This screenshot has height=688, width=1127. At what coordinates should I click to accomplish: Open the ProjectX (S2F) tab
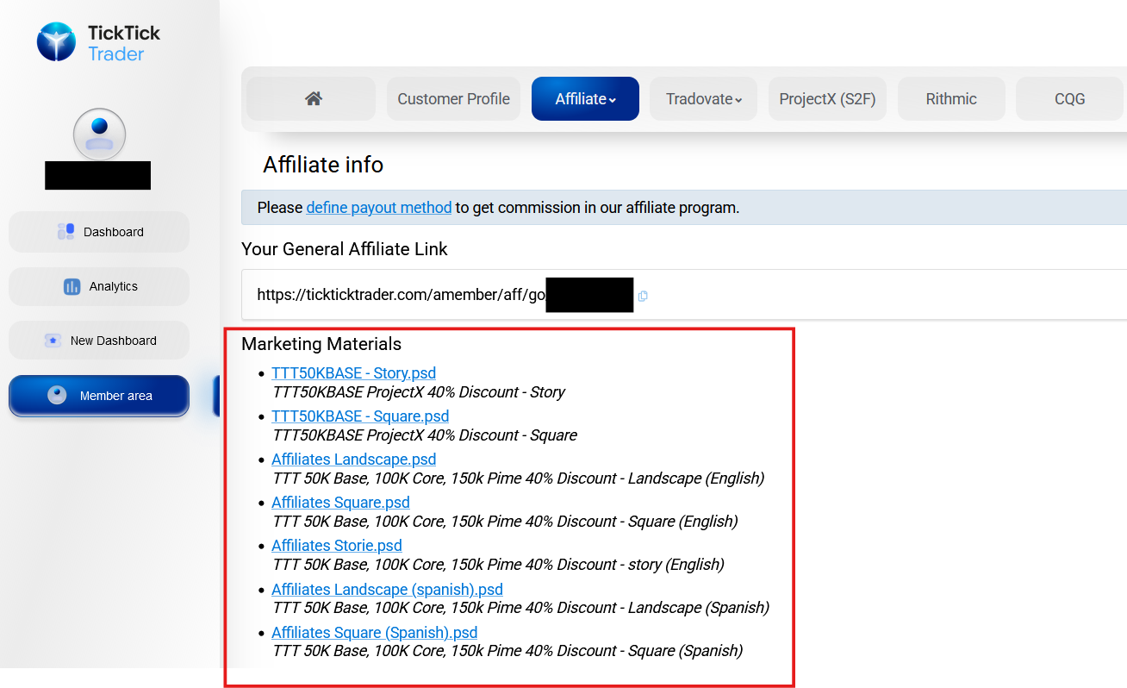pos(827,99)
